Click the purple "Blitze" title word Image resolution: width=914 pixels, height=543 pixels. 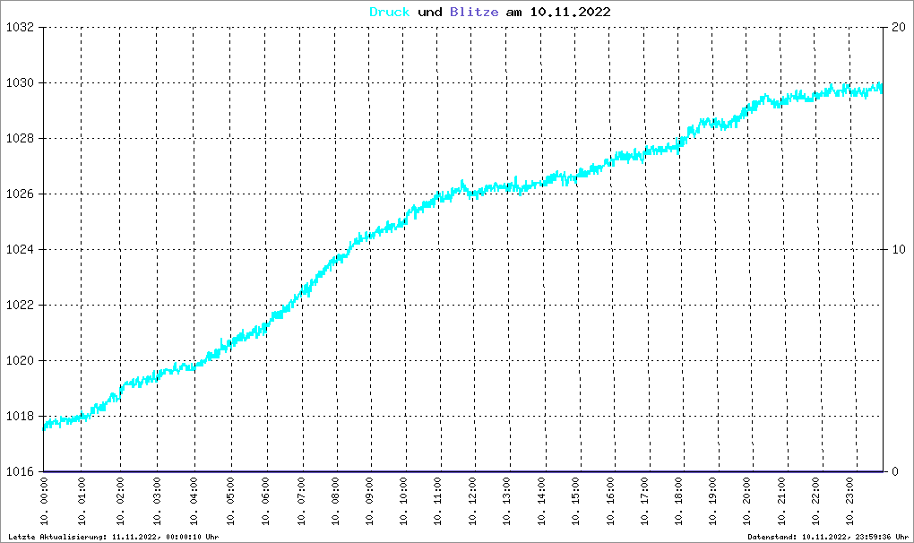pyautogui.click(x=474, y=12)
